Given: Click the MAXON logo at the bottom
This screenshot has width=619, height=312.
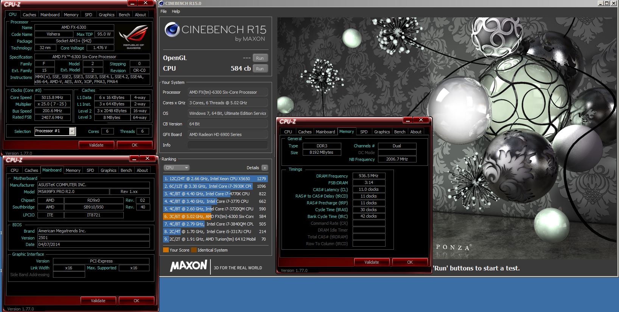Looking at the screenshot, I should coord(188,266).
